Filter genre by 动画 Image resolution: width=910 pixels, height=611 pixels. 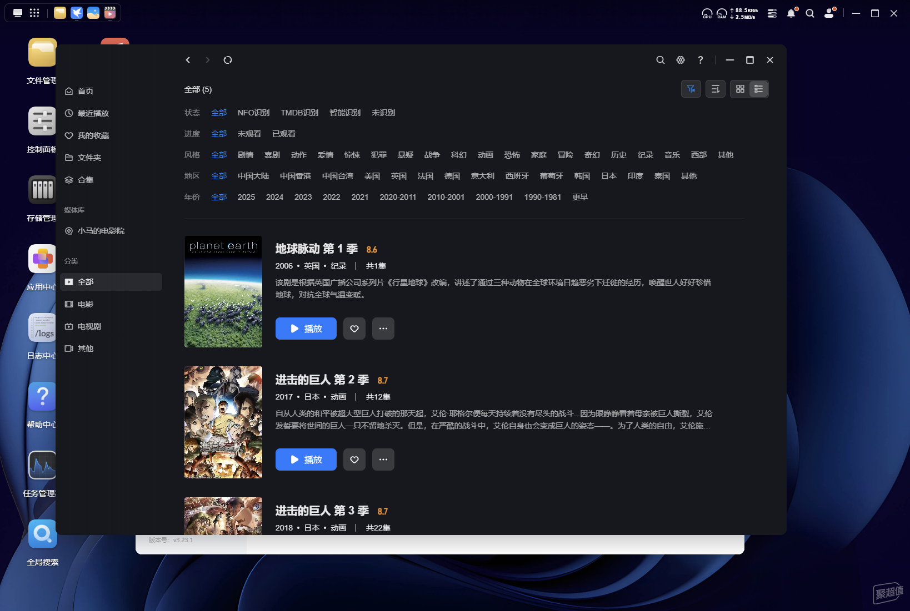pyautogui.click(x=486, y=155)
